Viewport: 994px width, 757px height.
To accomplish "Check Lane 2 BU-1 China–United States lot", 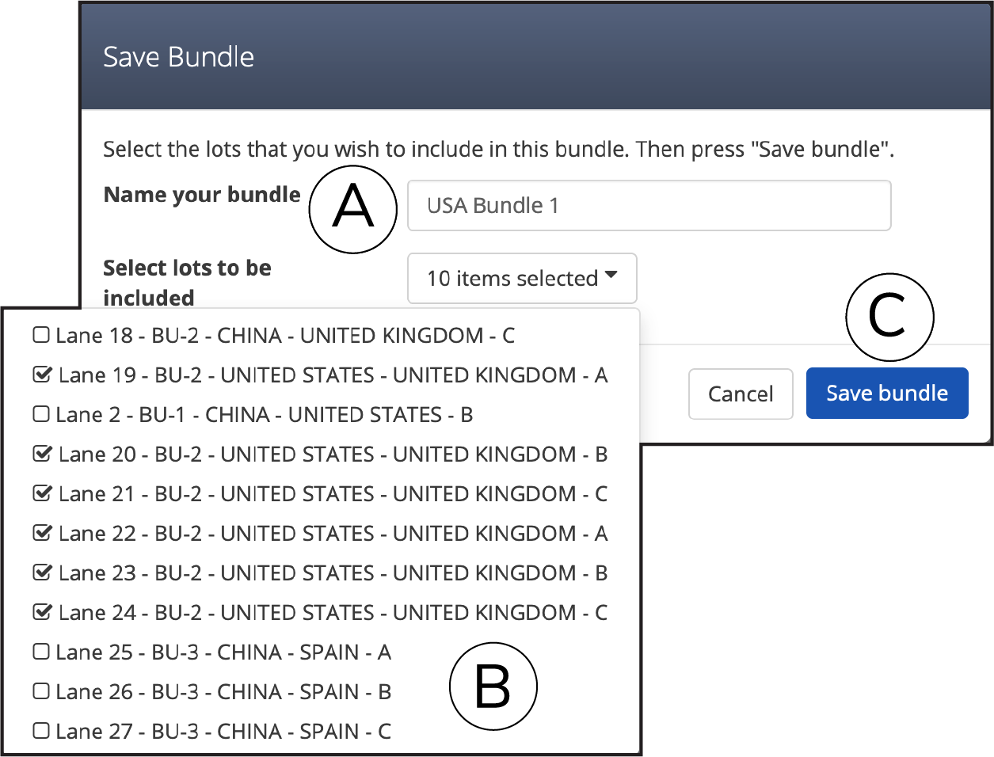I will (x=40, y=414).
